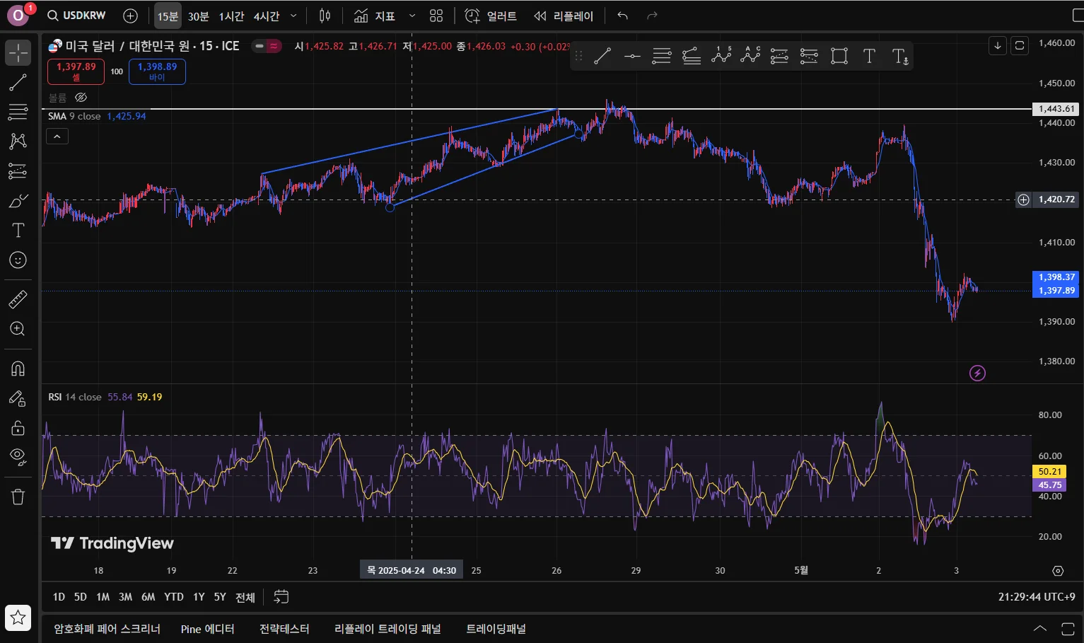Add a compare symbol with plus icon
The height and width of the screenshot is (643, 1084).
pyautogui.click(x=130, y=16)
